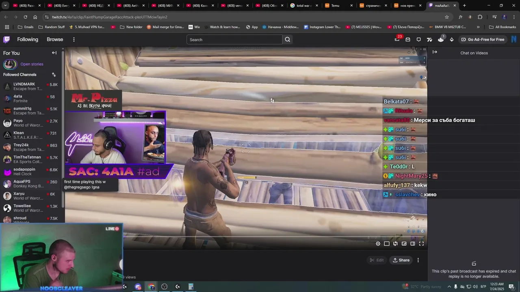520x292 pixels.
Task: Open the Browse tab
Action: tap(55, 39)
